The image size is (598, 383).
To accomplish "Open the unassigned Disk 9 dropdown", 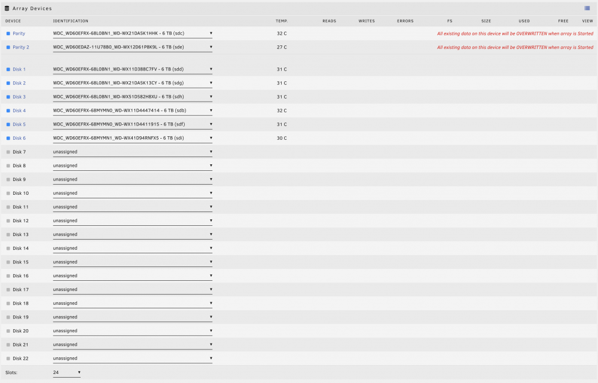I will point(132,179).
